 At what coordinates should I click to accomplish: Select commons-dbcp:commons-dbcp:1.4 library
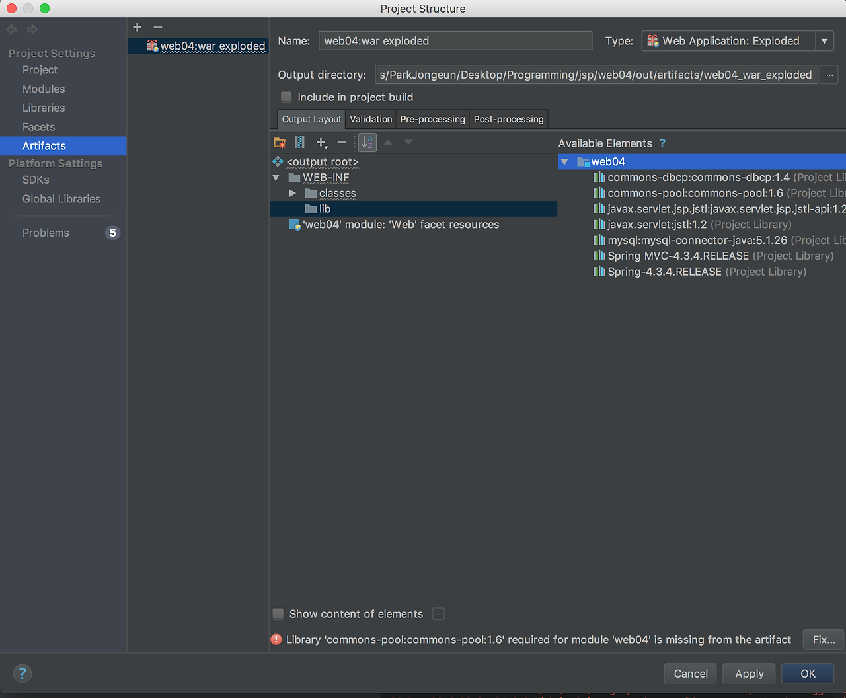[x=719, y=178]
